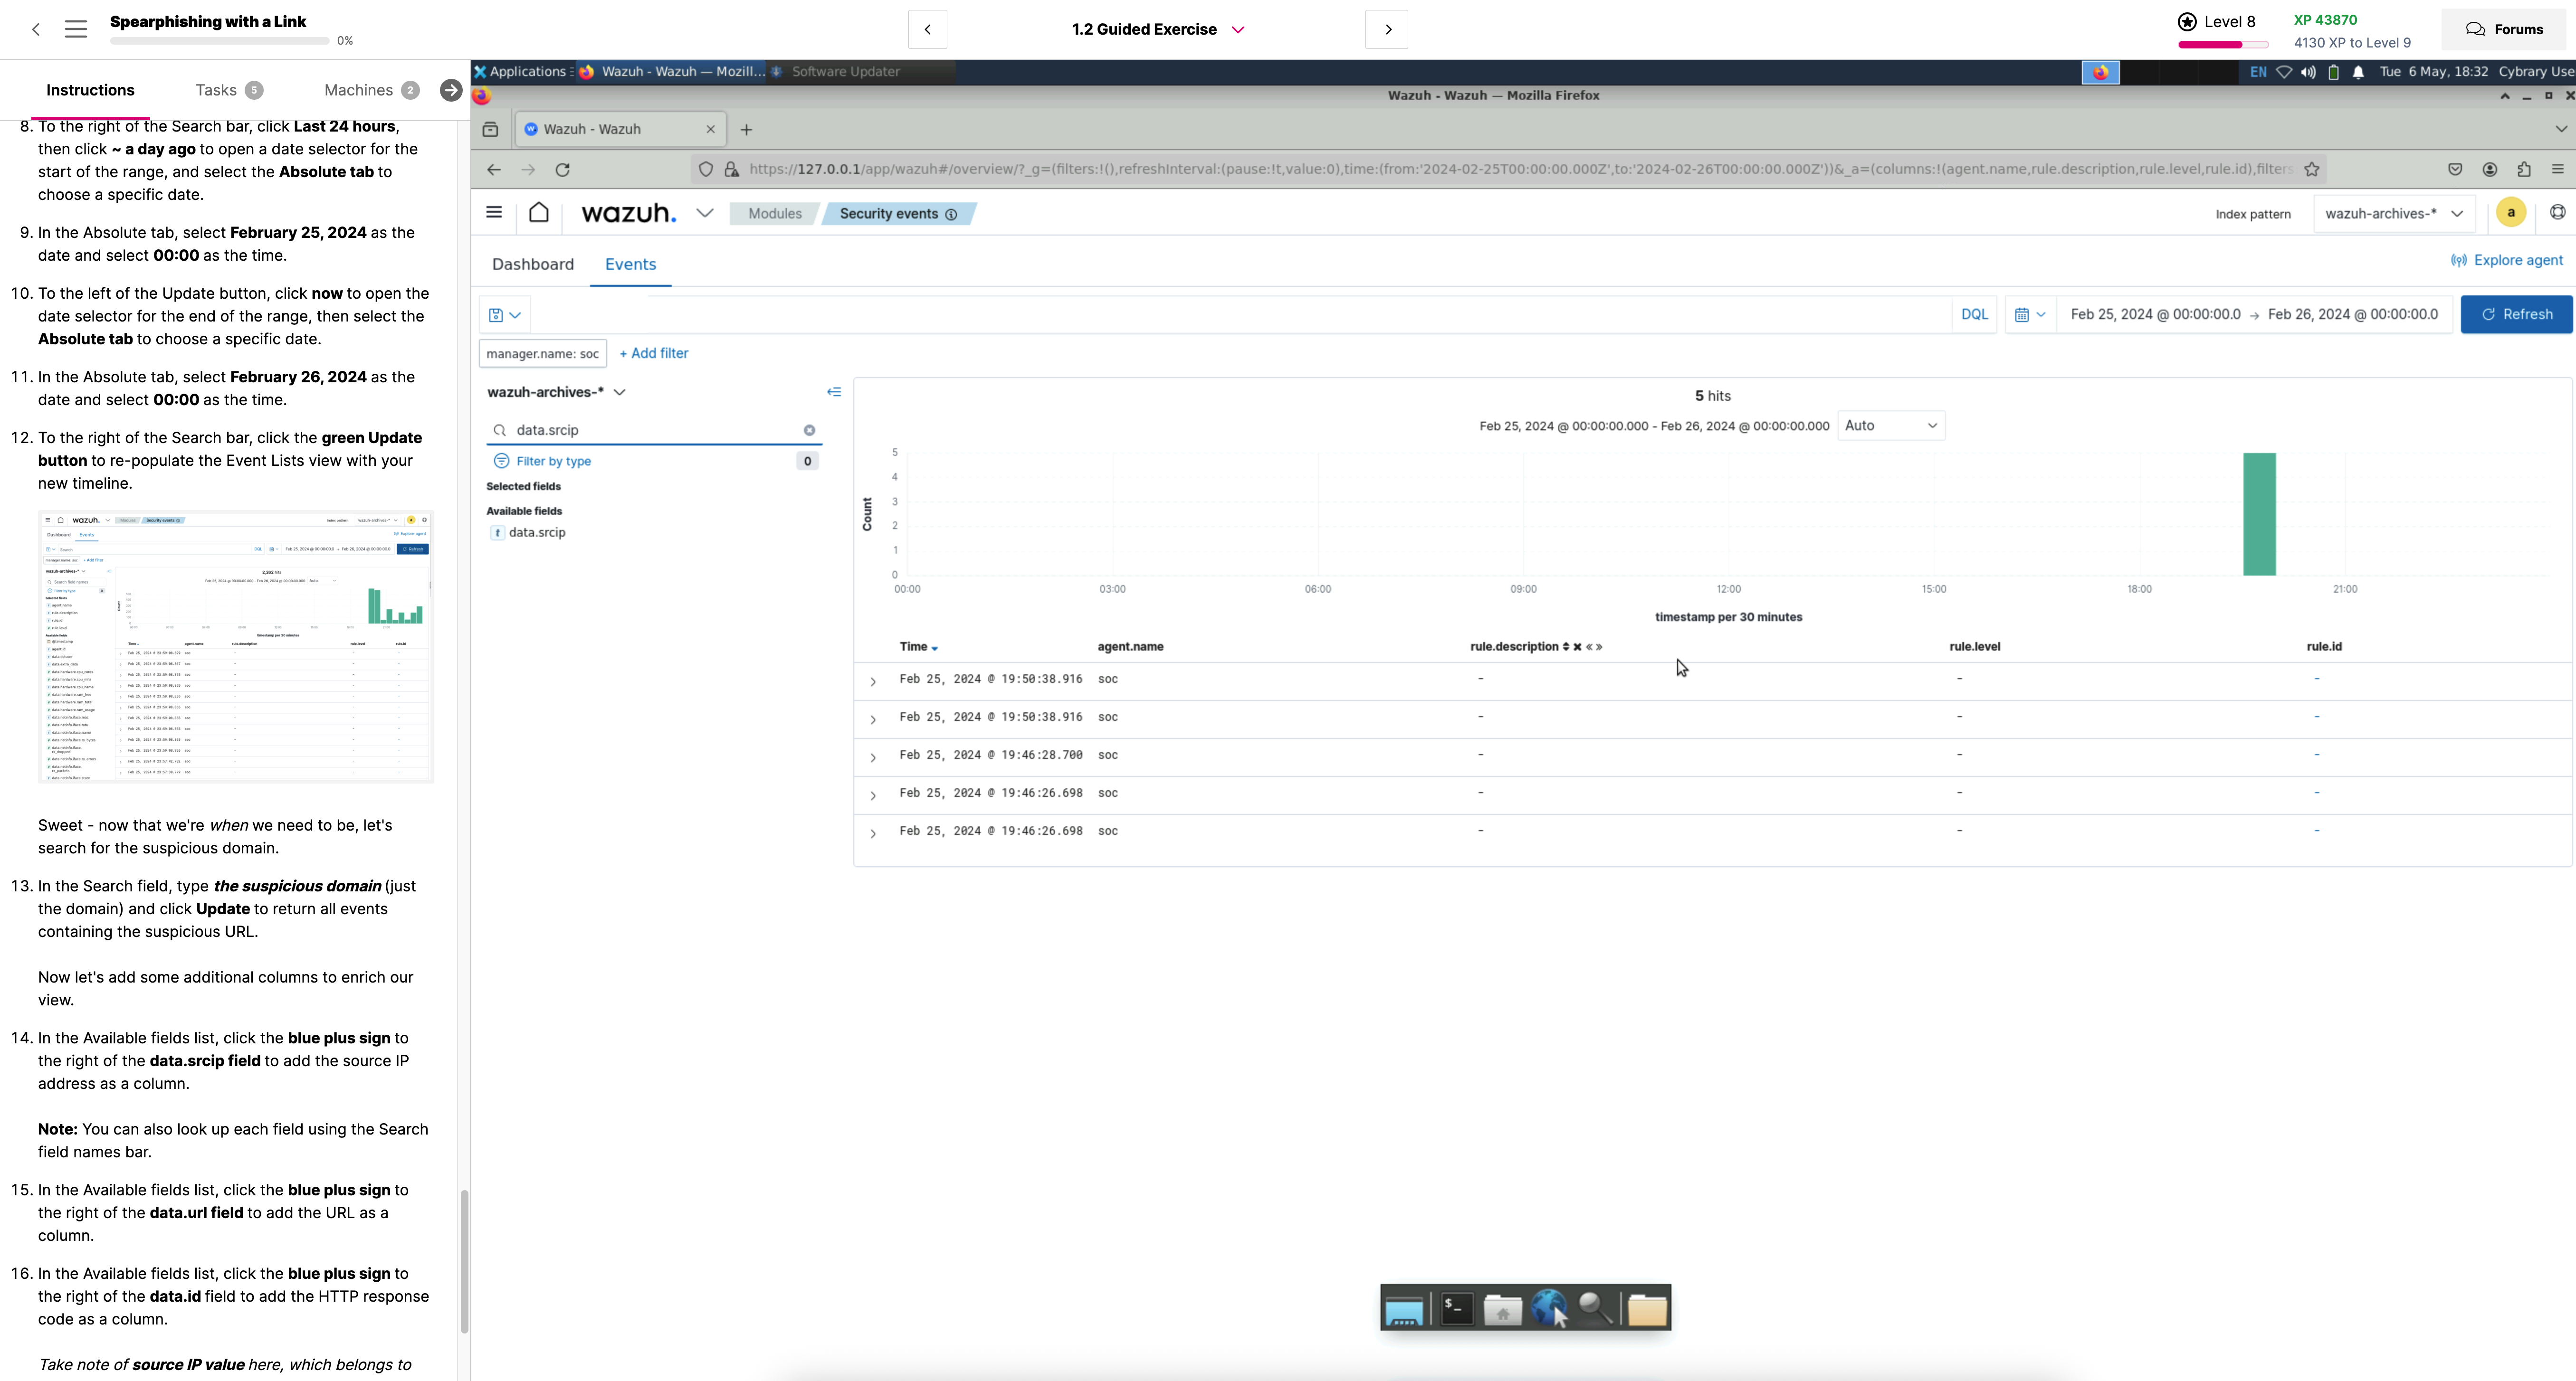Collapse the fields sidebar with the arrow icon

pyautogui.click(x=834, y=392)
